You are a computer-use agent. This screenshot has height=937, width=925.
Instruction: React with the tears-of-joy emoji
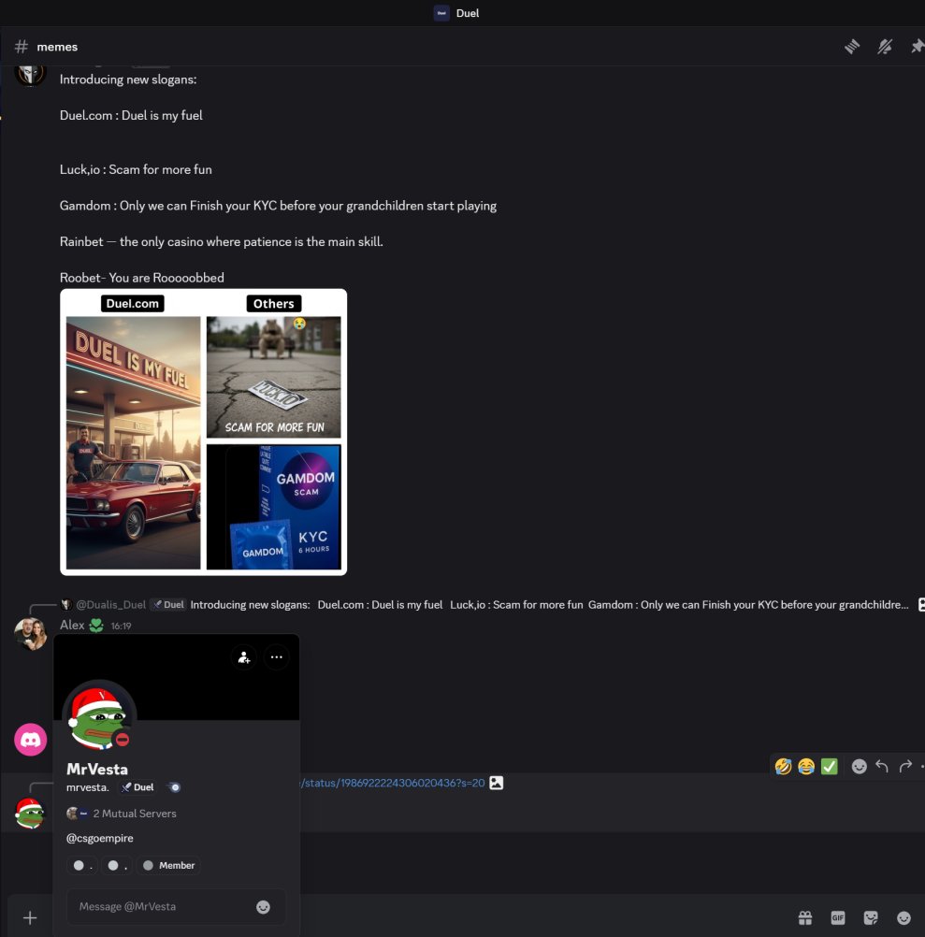806,766
